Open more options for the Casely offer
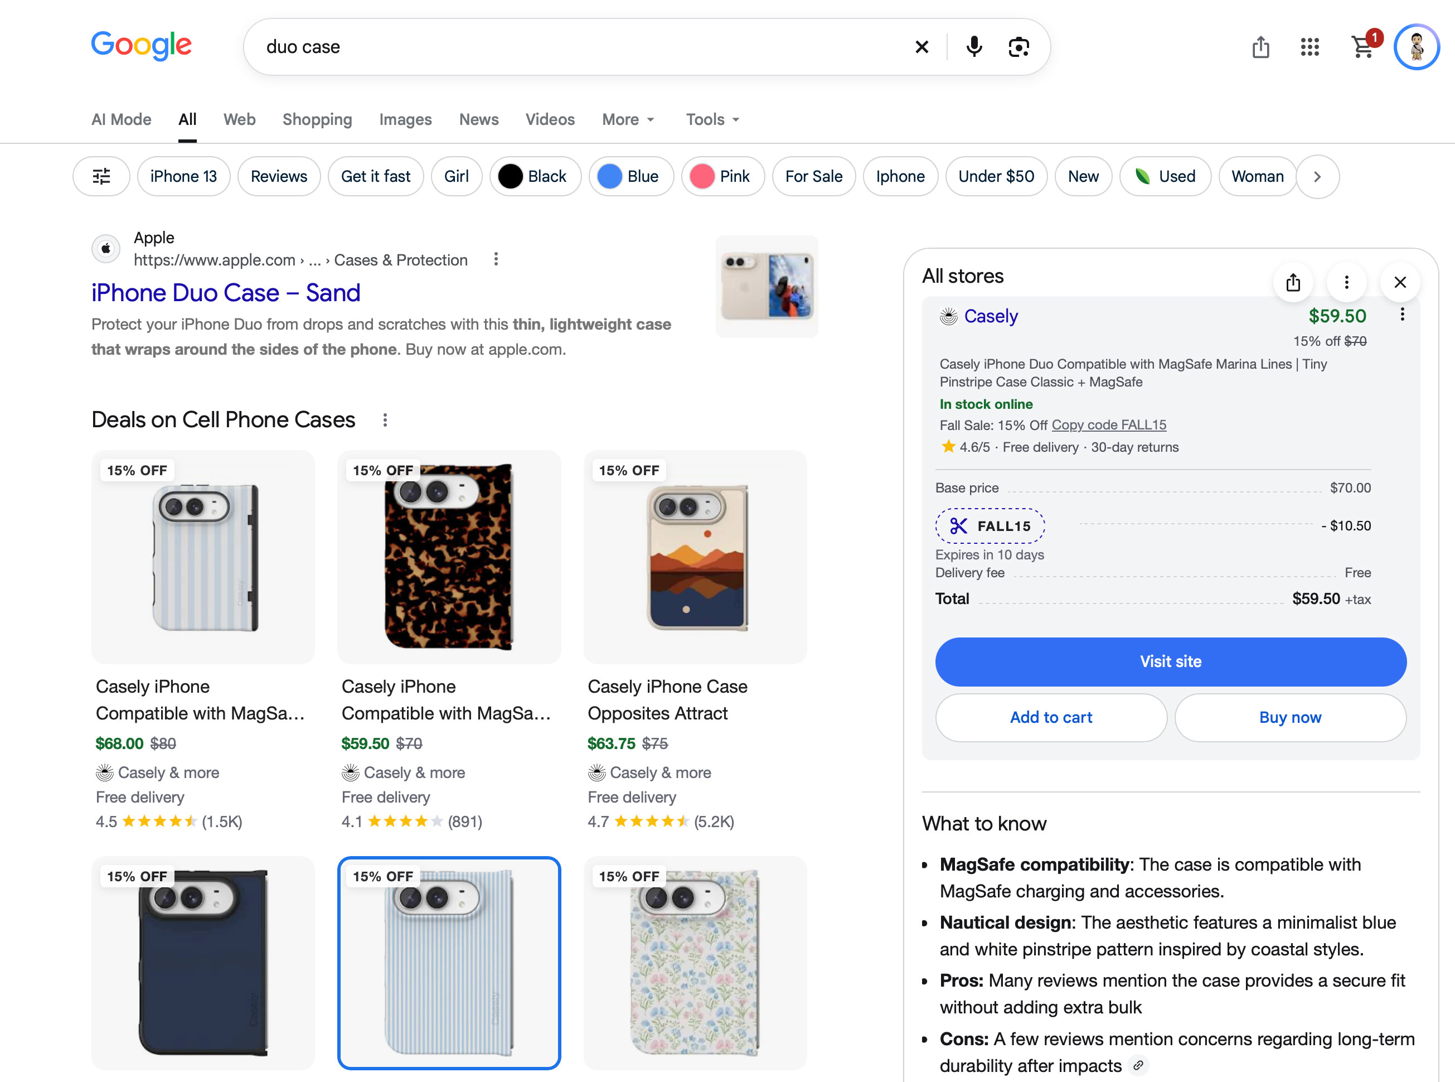Image resolution: width=1455 pixels, height=1082 pixels. coord(1403,315)
